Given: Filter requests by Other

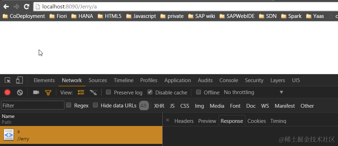Looking at the screenshot, I should tap(307, 106).
